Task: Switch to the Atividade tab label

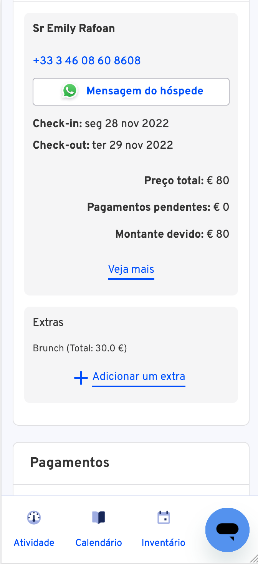Action: click(x=34, y=543)
